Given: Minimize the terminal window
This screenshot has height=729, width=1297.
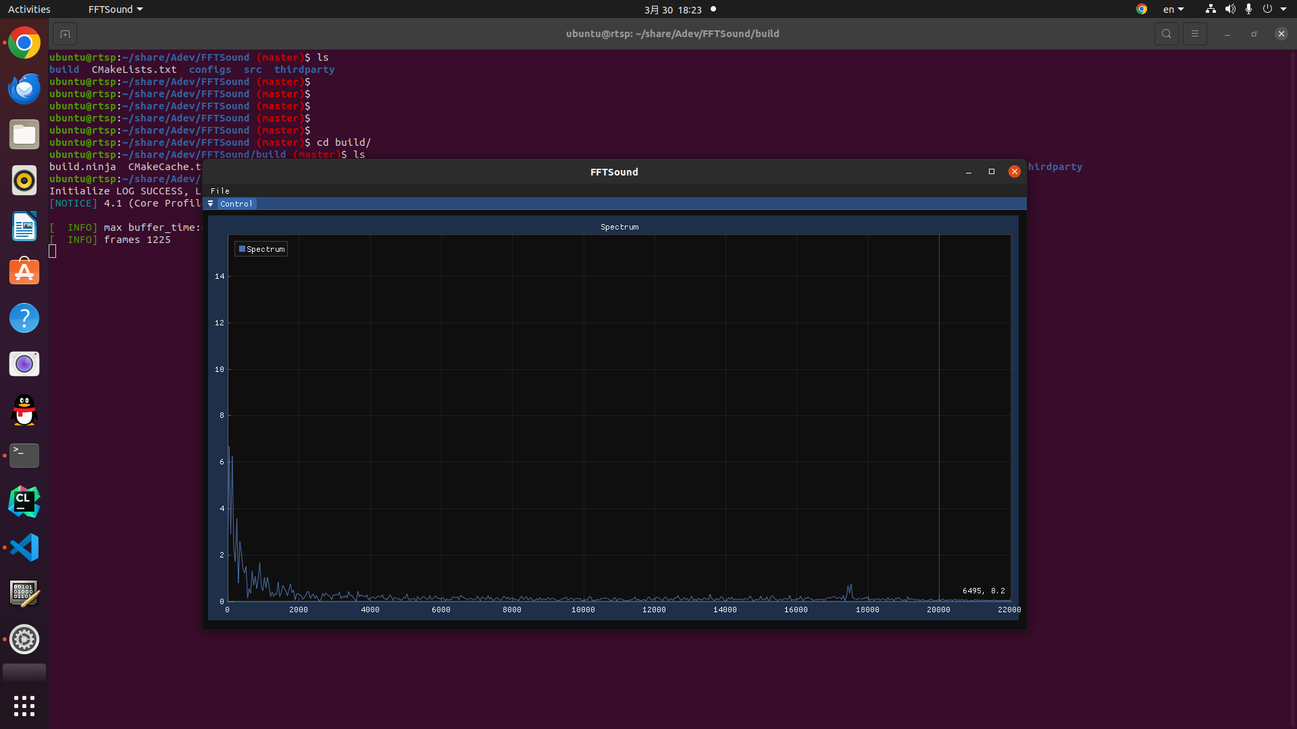Looking at the screenshot, I should pos(1227,34).
